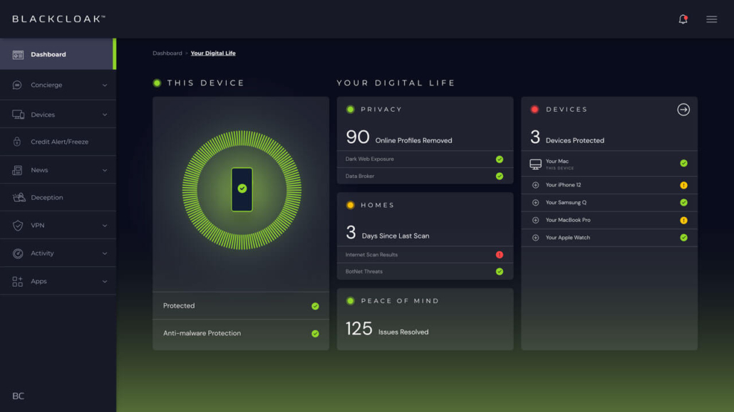Expand the VPN sidebar chevron
This screenshot has width=734, height=412.
pyautogui.click(x=105, y=226)
